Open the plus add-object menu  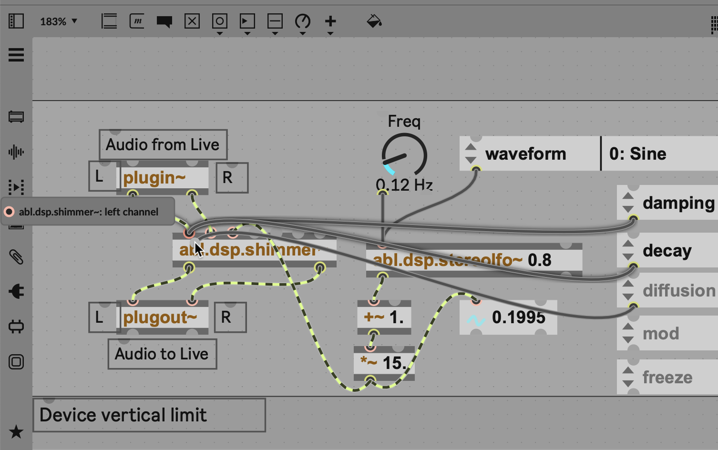click(x=330, y=21)
